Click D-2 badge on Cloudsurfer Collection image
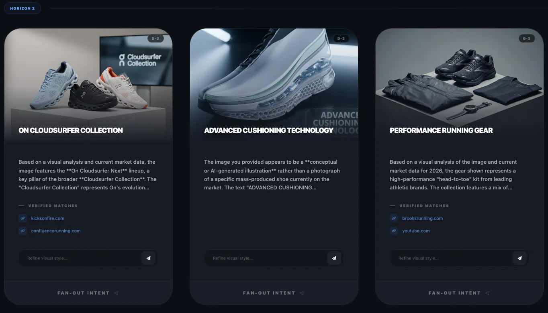Viewport: 548px width, 313px height. click(155, 39)
